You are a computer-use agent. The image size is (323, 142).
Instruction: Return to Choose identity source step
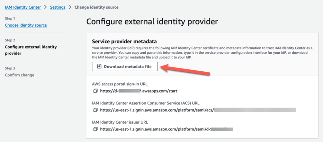point(26,25)
